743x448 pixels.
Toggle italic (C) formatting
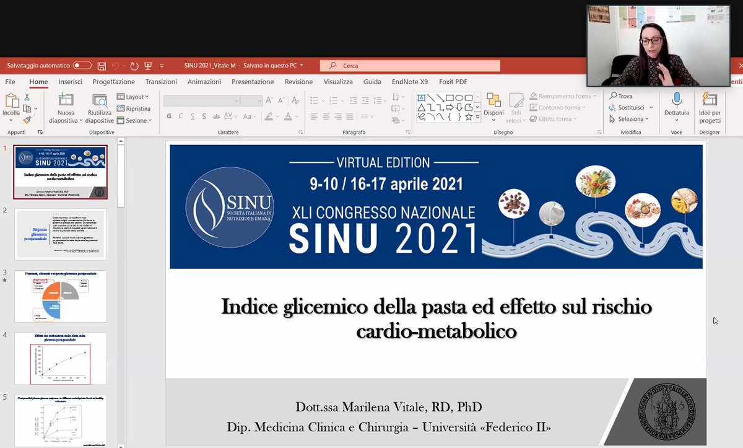coord(181,116)
